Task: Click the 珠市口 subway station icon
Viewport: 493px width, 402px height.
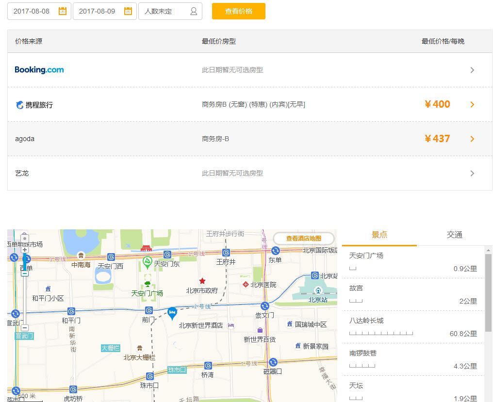Action: tap(150, 376)
